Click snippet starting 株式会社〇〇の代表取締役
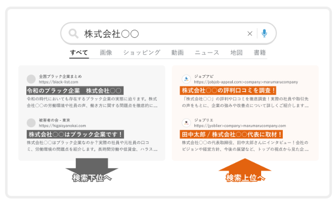 coord(245,146)
